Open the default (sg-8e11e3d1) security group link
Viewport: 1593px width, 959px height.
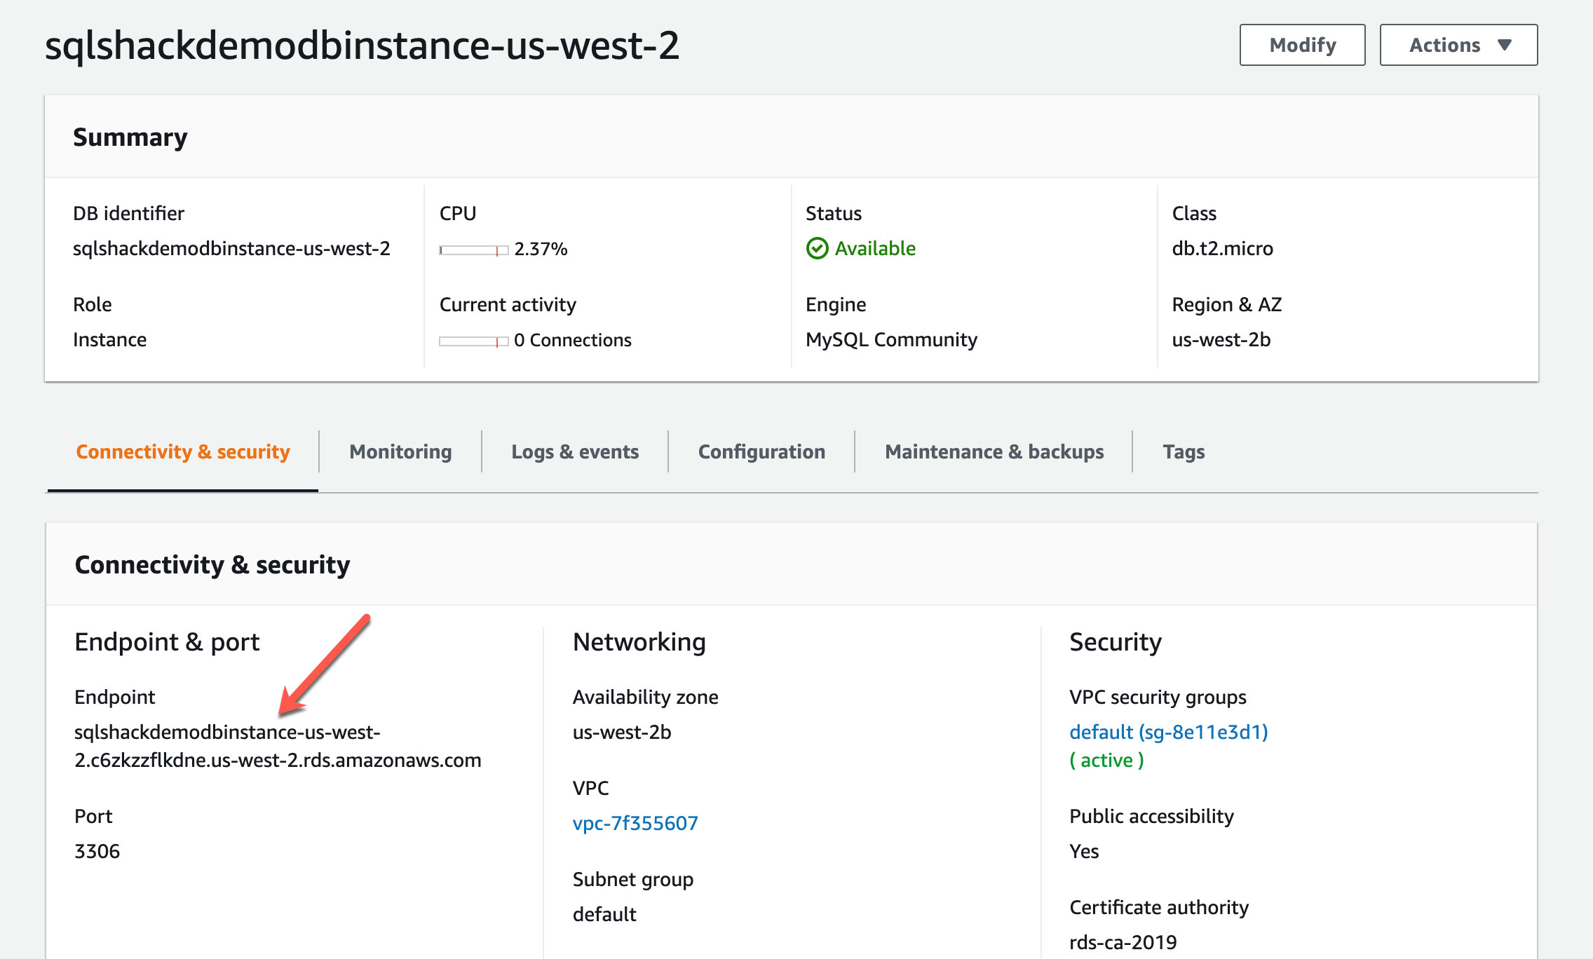tap(1168, 732)
